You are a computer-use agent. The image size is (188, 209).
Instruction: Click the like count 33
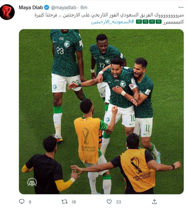coord(119,202)
